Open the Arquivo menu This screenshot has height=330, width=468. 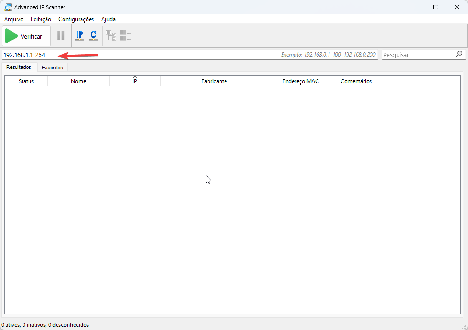(14, 19)
